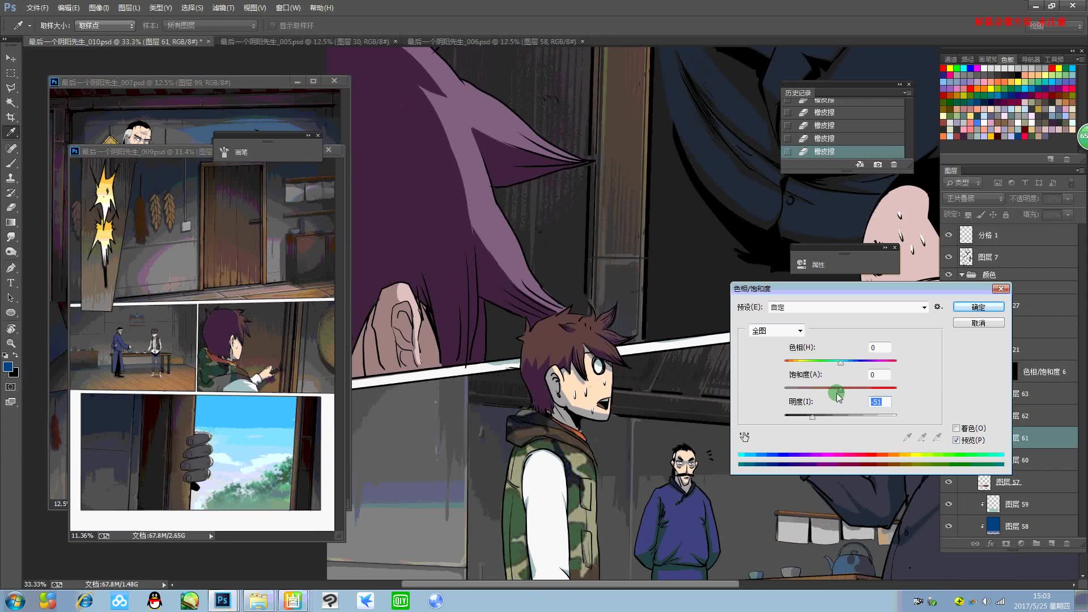Viewport: 1088px width, 612px height.
Task: Open the 滤镜(T) menu
Action: pyautogui.click(x=223, y=8)
